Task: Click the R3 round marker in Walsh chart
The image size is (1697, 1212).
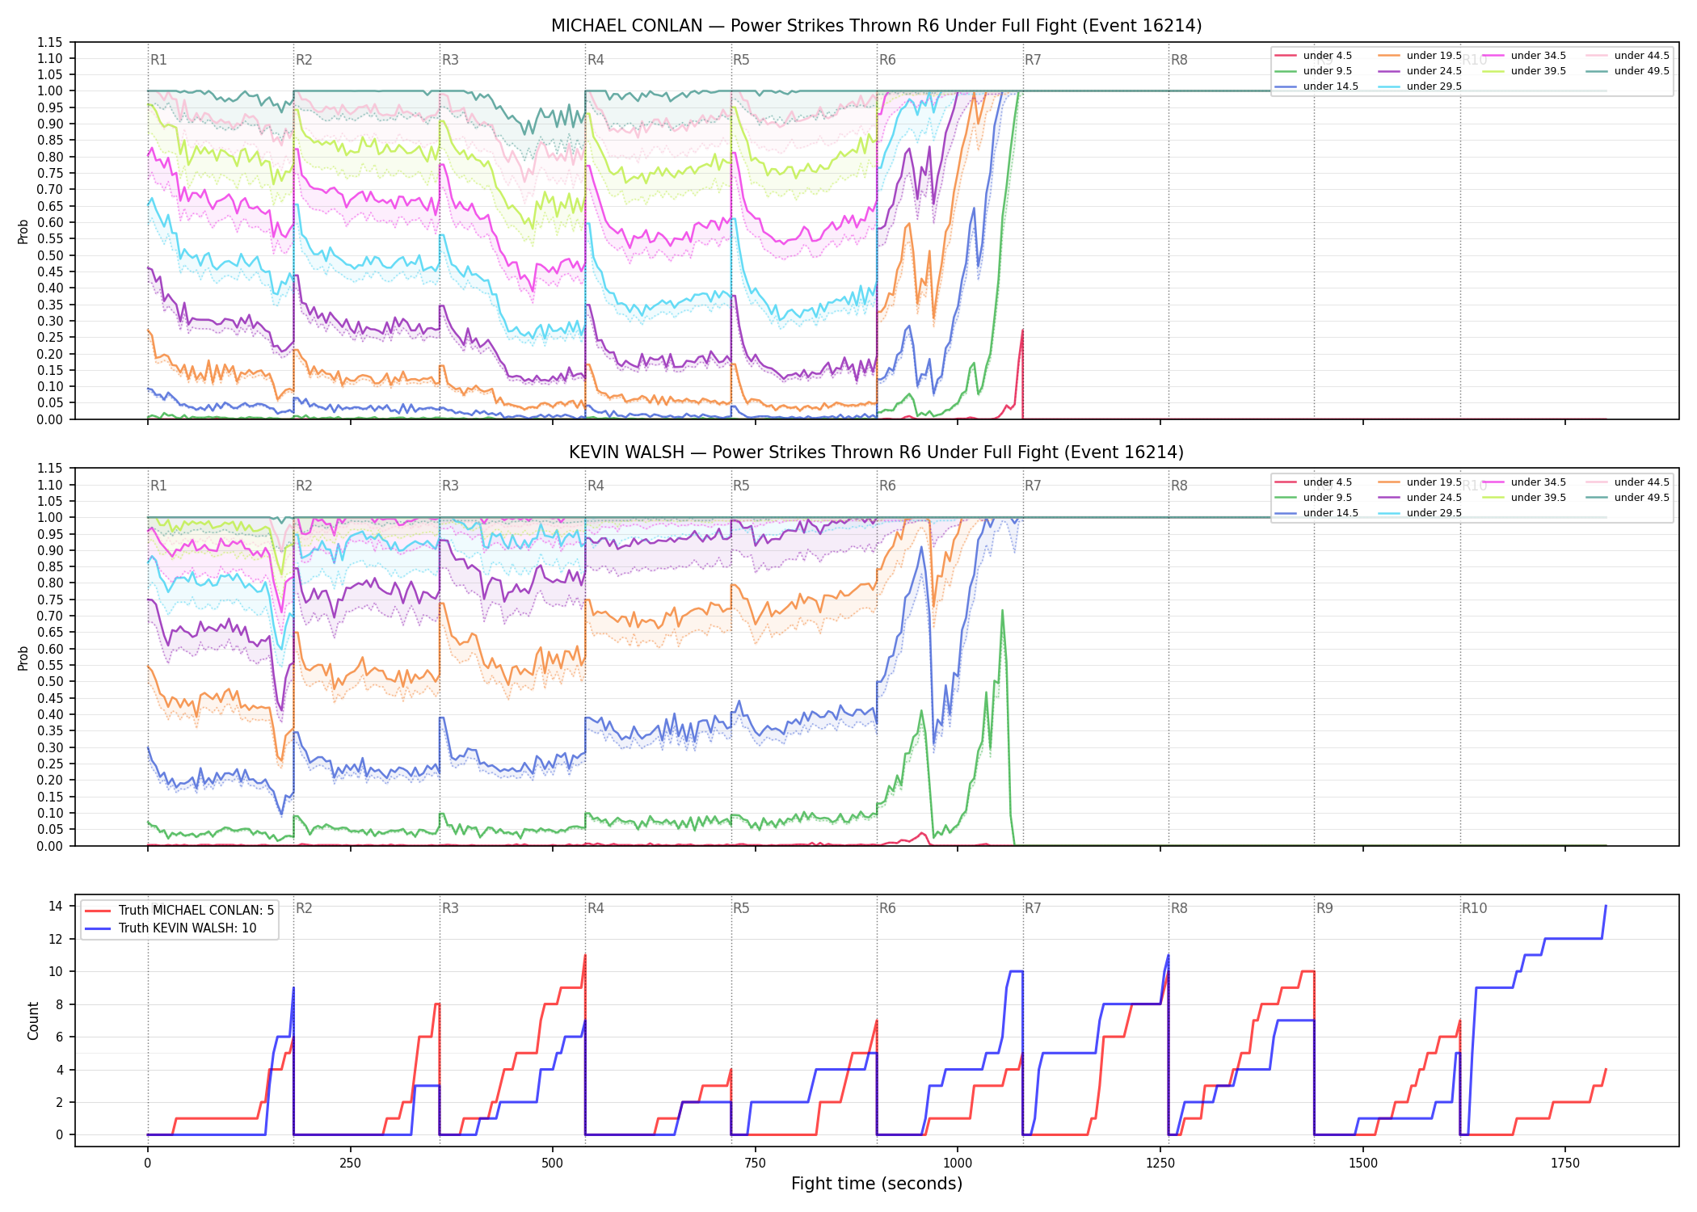Action: (450, 486)
